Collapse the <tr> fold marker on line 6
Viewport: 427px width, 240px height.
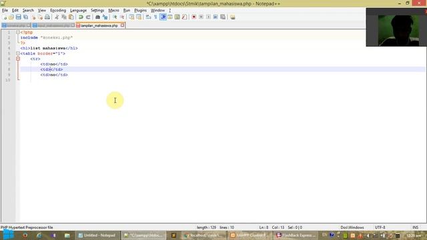click(x=18, y=59)
